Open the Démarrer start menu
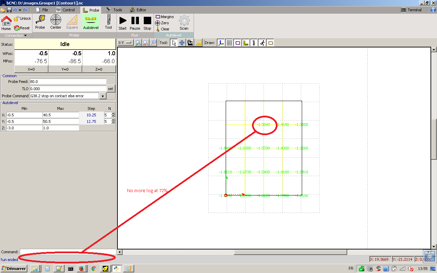The height and width of the screenshot is (273, 437). (x=14, y=269)
